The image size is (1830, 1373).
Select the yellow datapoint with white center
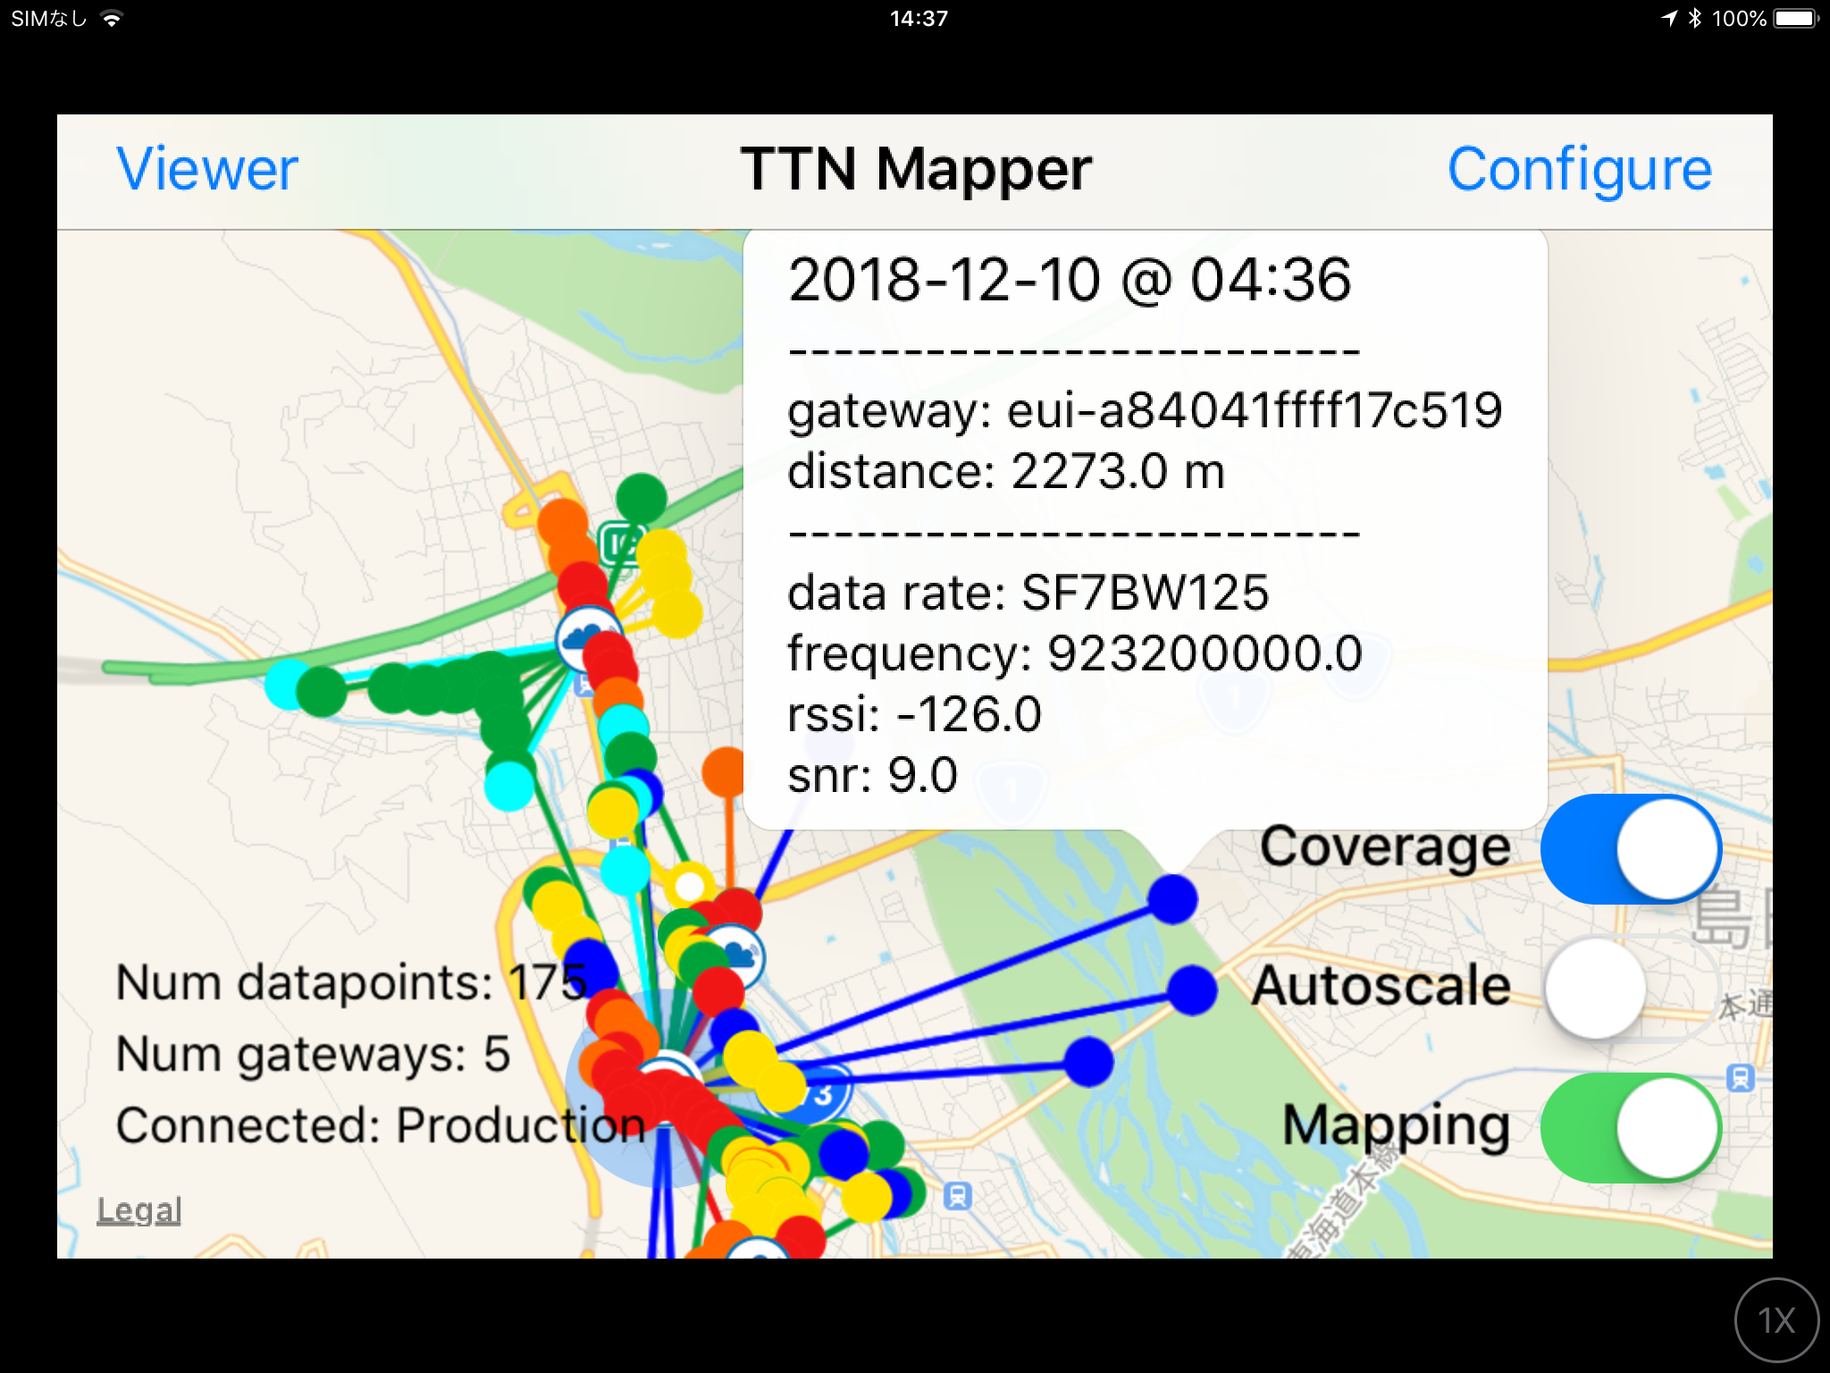689,886
